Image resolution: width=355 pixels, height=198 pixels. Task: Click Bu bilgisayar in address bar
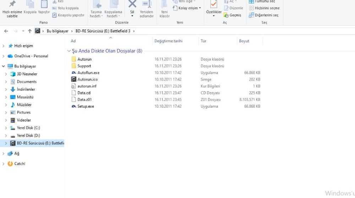(x=58, y=31)
